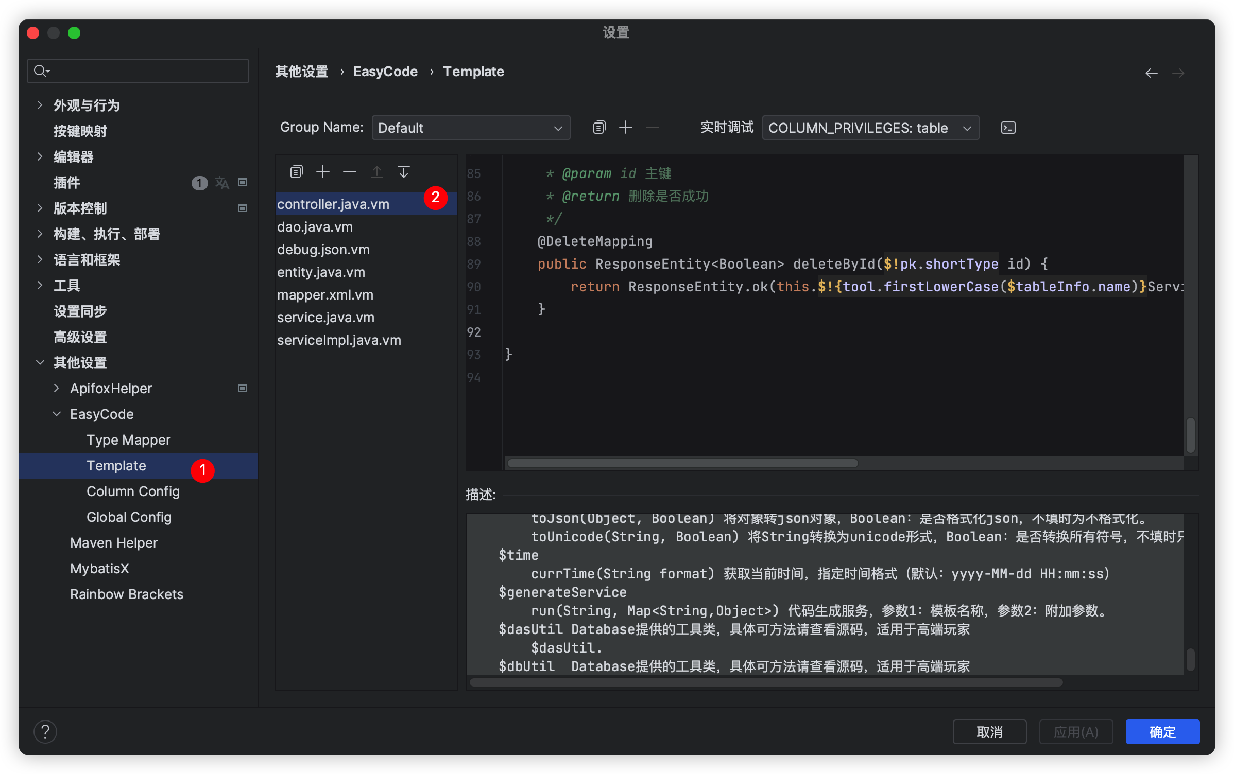Open the real-time debug console icon

pos(1008,128)
